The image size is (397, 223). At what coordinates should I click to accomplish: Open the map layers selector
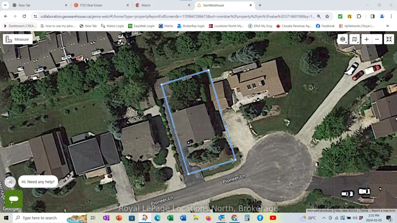[343, 39]
